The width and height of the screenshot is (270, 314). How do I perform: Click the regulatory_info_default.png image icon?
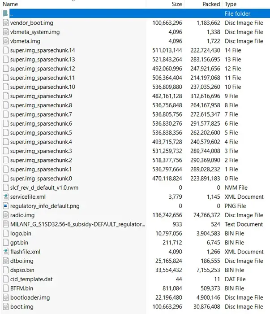(x=6, y=206)
